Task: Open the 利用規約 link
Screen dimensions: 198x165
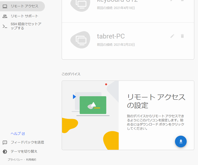Action: [31, 160]
